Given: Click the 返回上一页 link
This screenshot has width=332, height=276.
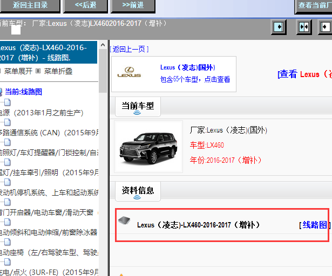Looking at the screenshot, I should (129, 49).
